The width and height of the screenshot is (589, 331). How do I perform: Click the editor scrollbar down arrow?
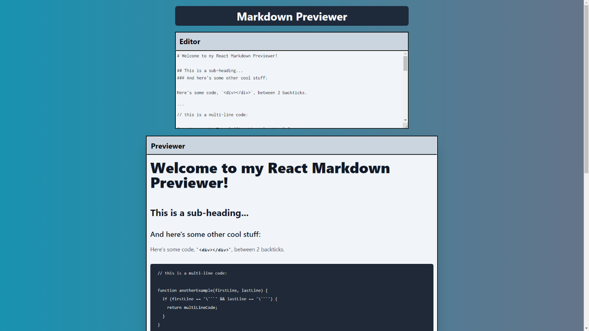[405, 120]
